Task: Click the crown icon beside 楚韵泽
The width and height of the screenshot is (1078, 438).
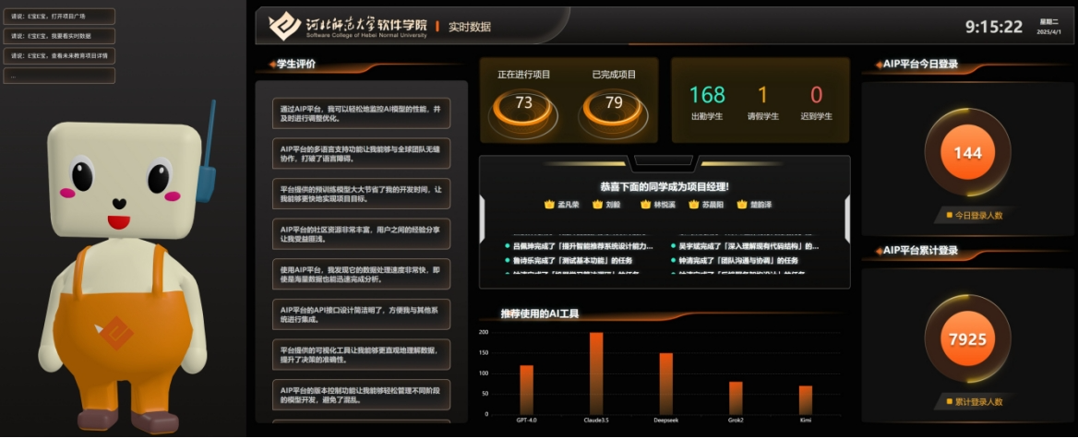Action: tap(741, 204)
